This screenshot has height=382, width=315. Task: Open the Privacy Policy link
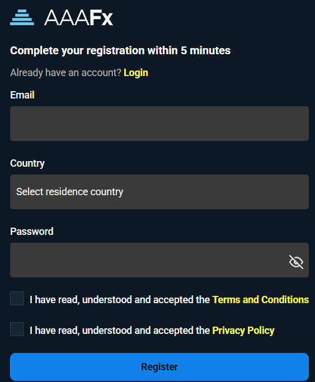(x=243, y=331)
